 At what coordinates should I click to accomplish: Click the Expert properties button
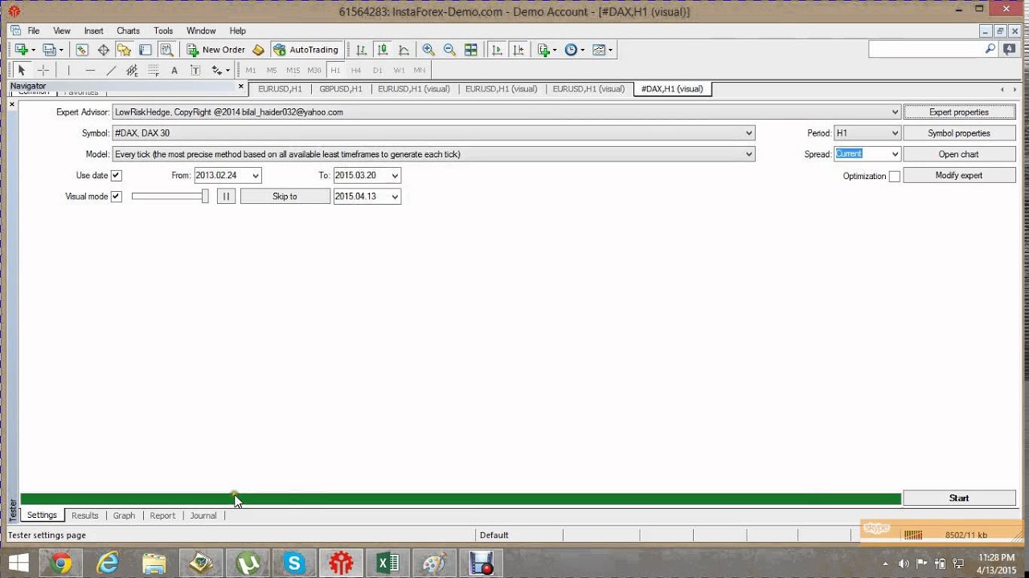coord(959,112)
